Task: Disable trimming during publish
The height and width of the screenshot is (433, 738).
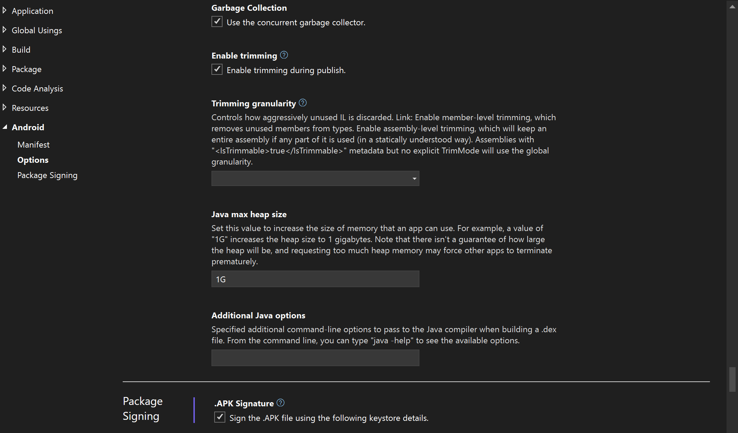Action: click(217, 69)
